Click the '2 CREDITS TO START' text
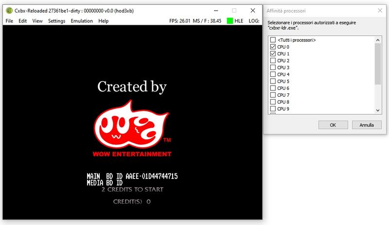 tap(132, 190)
